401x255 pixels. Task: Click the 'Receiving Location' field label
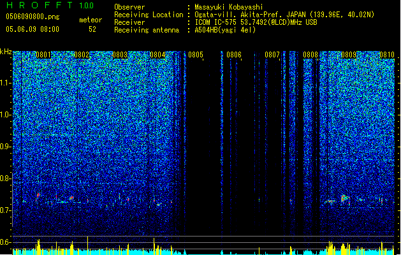click(x=149, y=15)
